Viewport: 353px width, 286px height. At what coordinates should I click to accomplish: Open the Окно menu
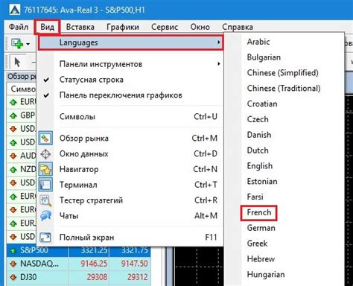(200, 27)
